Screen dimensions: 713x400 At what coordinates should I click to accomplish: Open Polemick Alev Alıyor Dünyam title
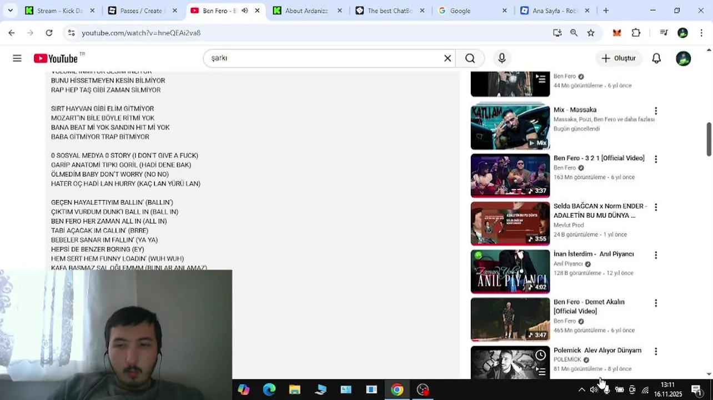[x=597, y=351]
